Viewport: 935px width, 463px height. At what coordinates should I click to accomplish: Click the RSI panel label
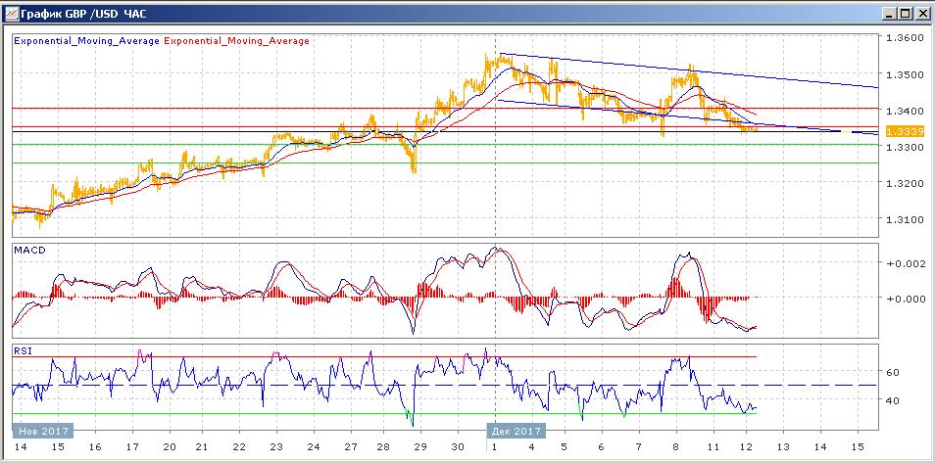tap(22, 351)
